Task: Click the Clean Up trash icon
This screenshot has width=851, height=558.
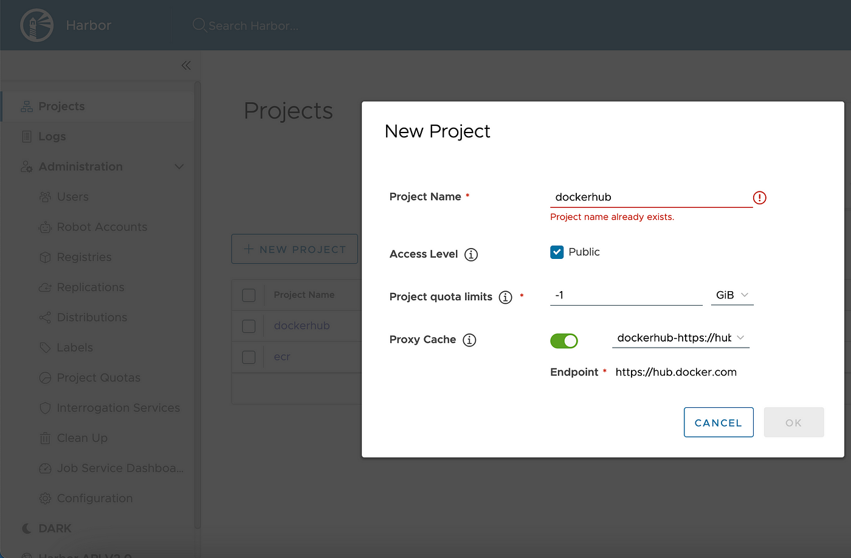Action: pyautogui.click(x=45, y=438)
